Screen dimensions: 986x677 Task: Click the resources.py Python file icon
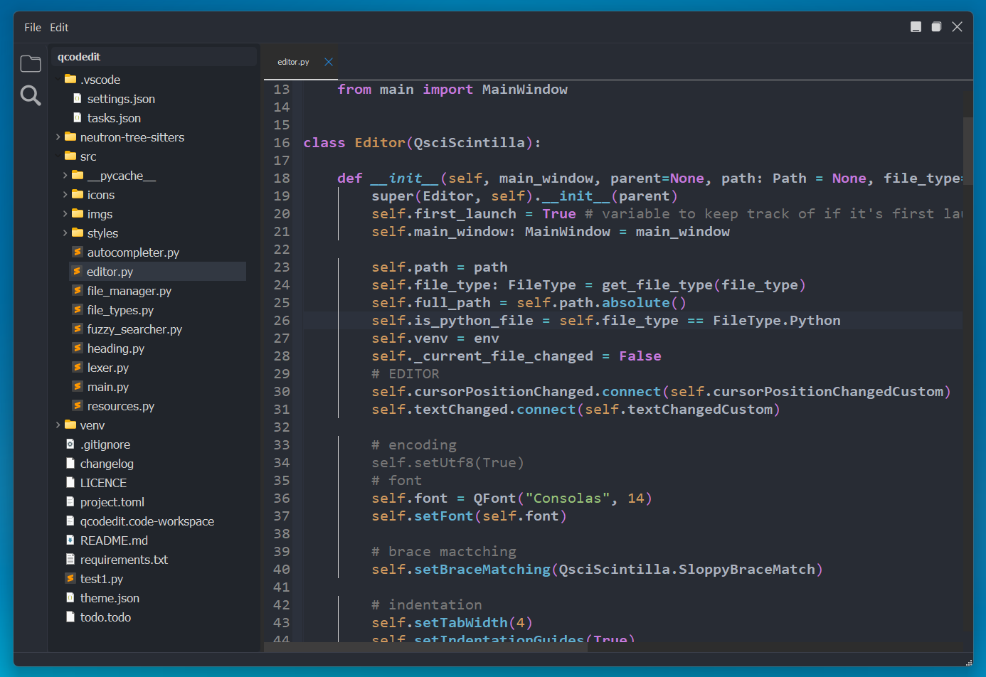[x=78, y=405]
